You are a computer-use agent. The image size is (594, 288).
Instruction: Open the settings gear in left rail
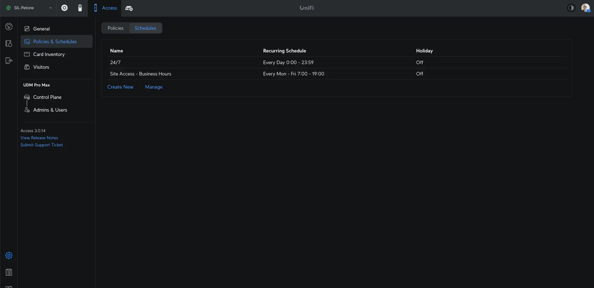pyautogui.click(x=9, y=255)
